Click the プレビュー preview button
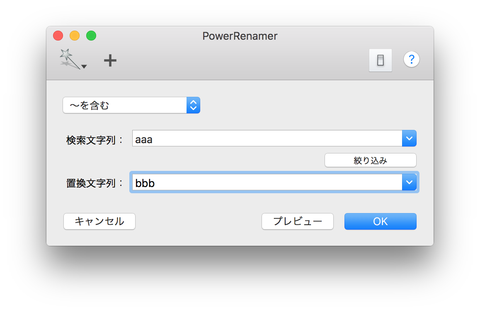 [x=297, y=221]
